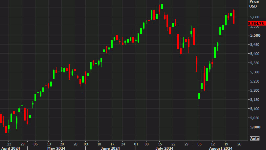
Task: Click the 5,350 price axis label
Action: (x=255, y=63)
